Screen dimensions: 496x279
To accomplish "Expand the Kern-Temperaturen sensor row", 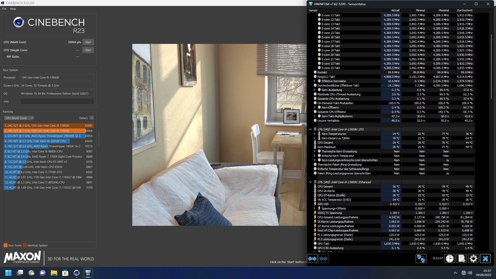I will pyautogui.click(x=314, y=134).
